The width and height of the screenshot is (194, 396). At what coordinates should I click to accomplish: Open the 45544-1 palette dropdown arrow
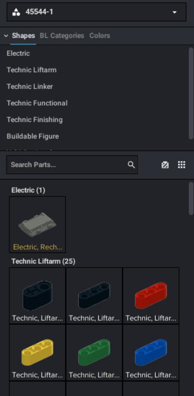coord(174,12)
